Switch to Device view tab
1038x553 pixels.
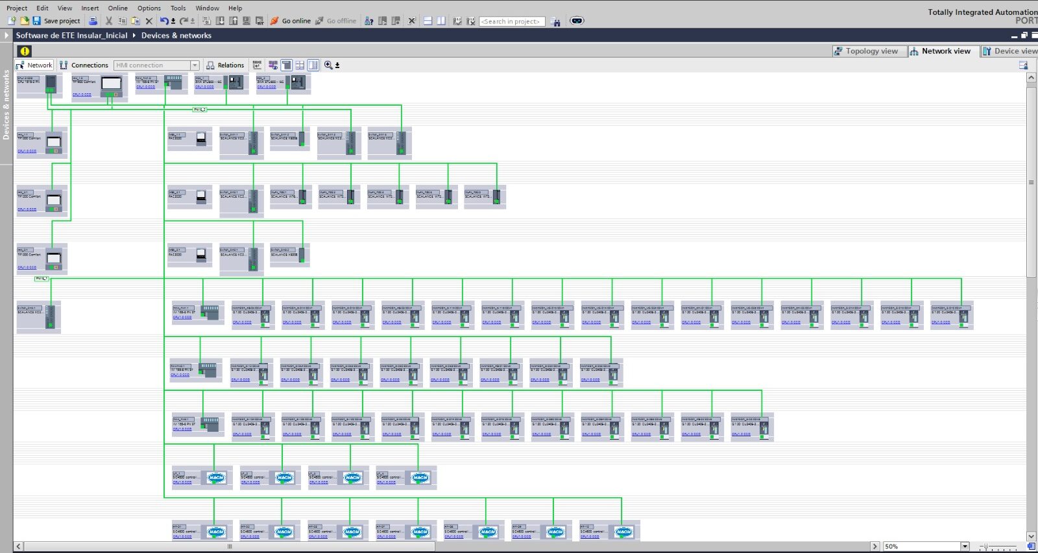point(1009,51)
